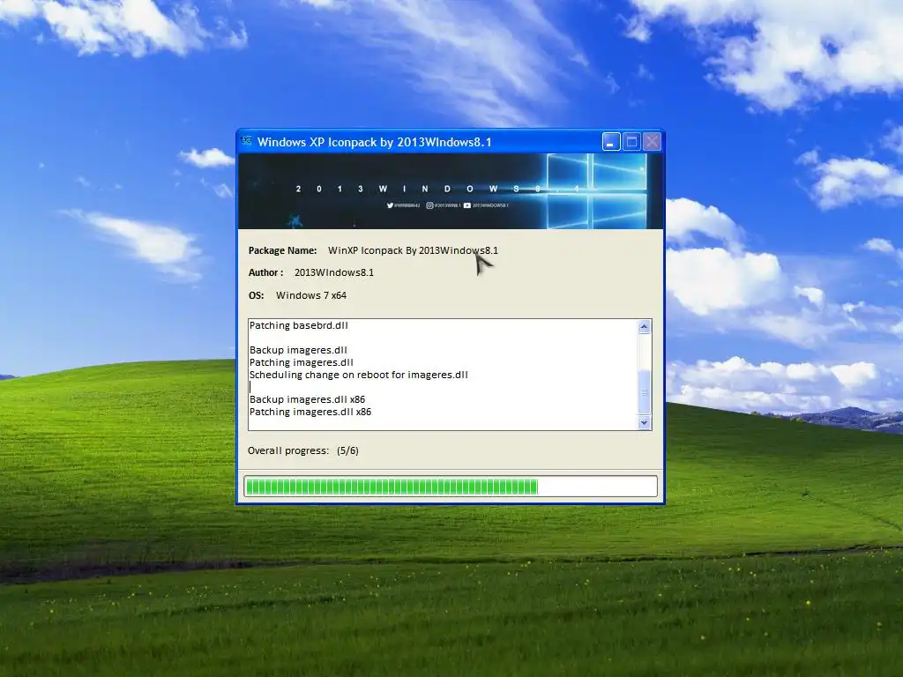Click the log line 'Patching imageres.dll'

302,362
